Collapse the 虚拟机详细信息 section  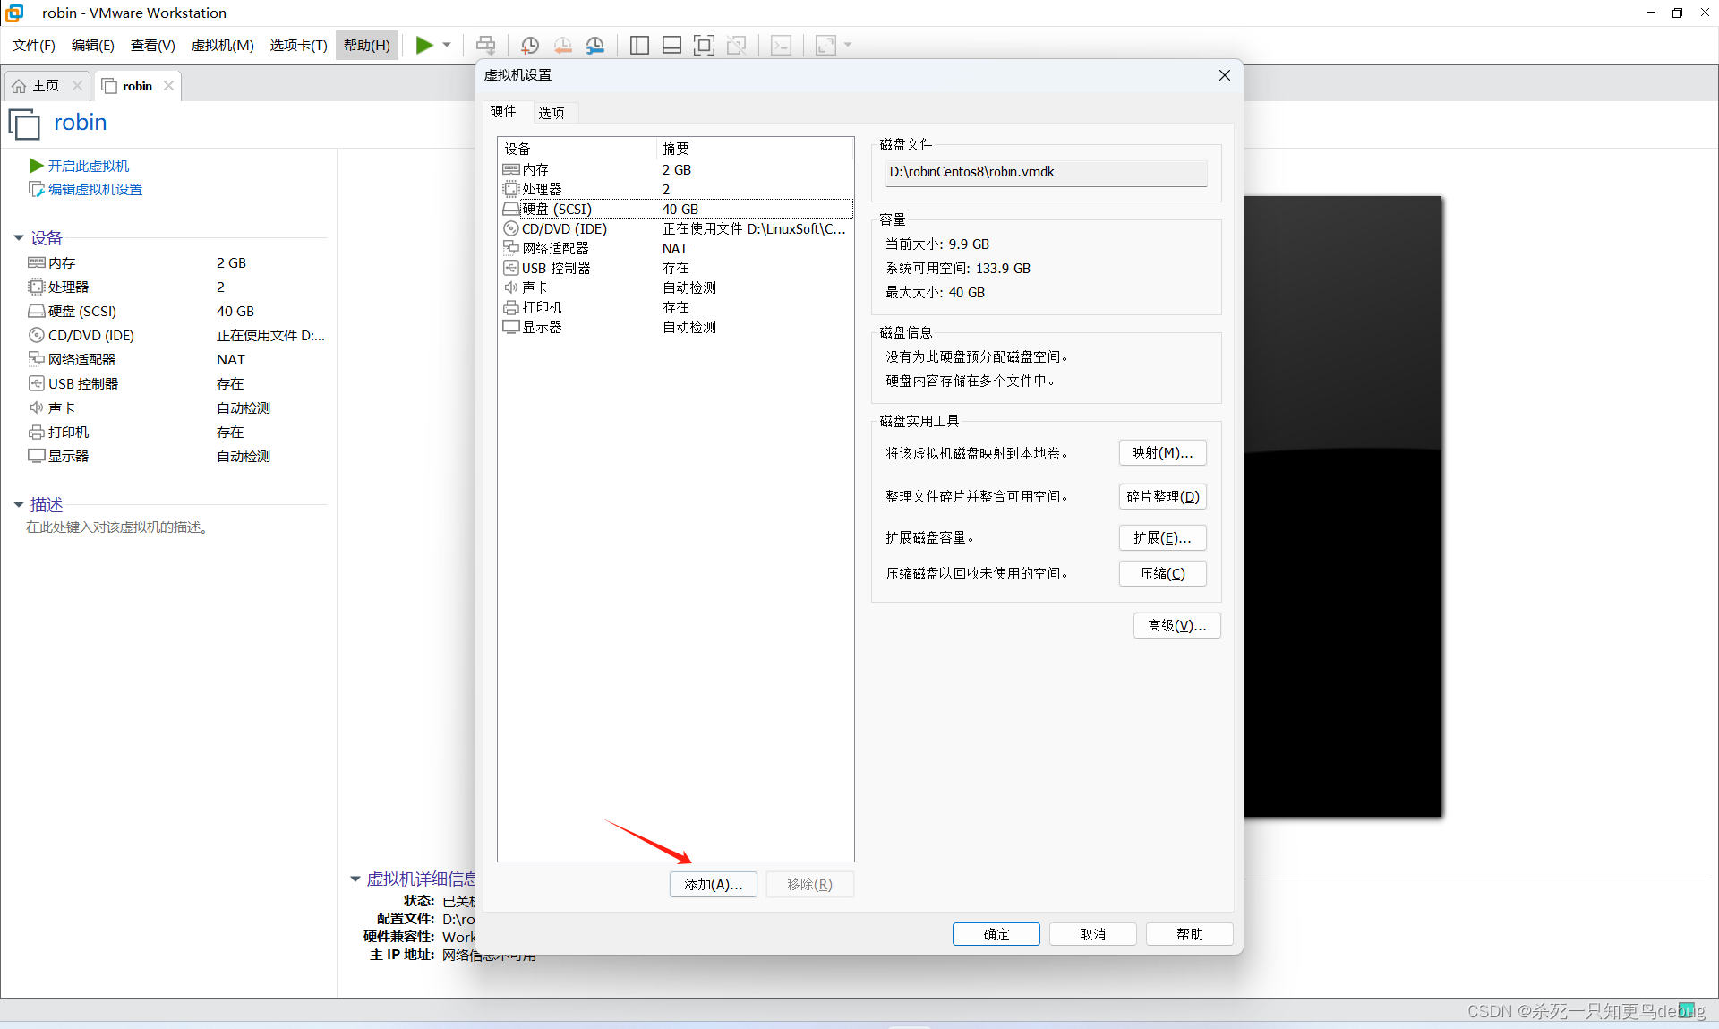[355, 879]
